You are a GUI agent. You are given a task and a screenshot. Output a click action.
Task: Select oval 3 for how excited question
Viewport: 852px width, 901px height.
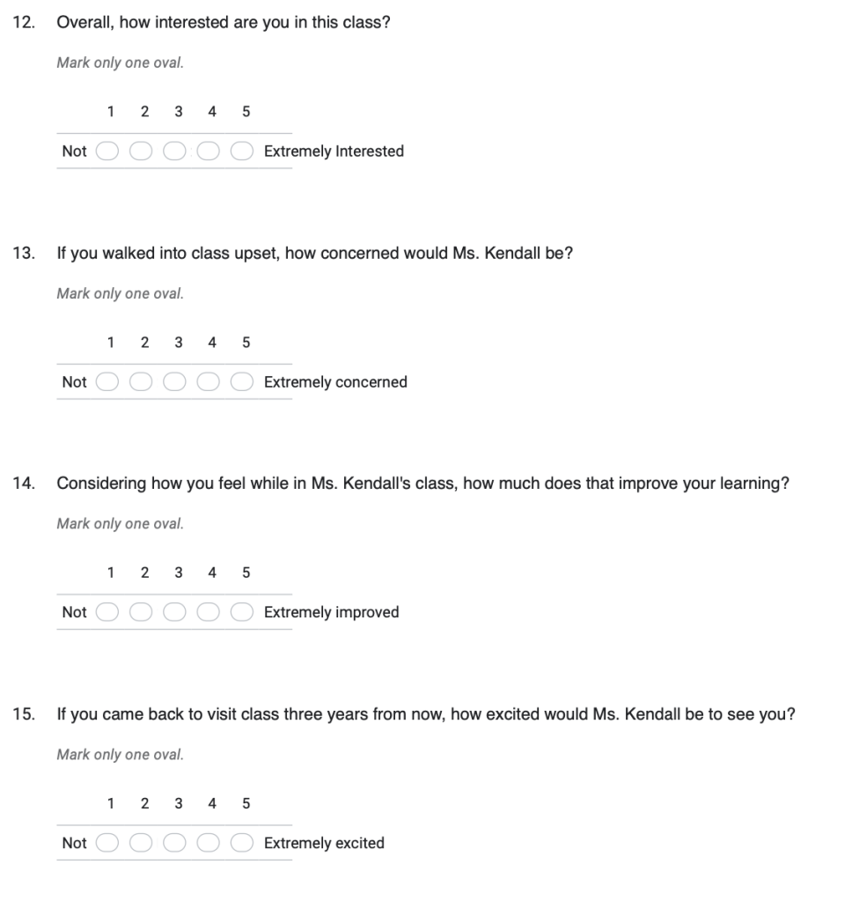pyautogui.click(x=175, y=843)
